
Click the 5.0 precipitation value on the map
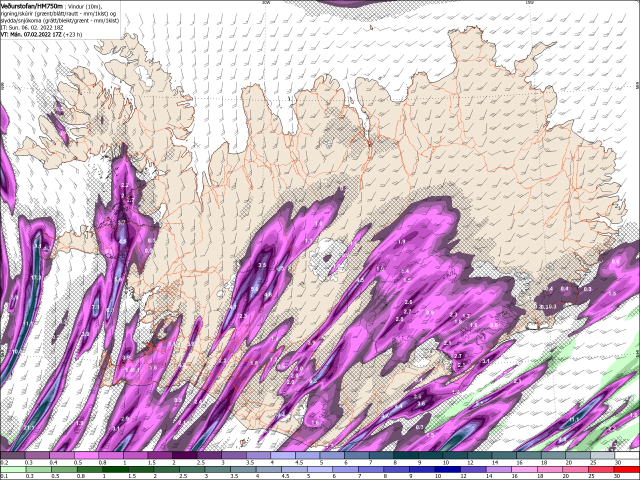(254, 289)
